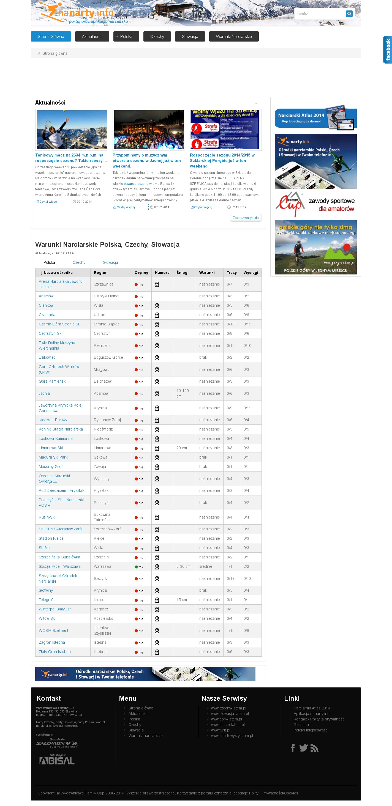Click the RSS feed icon in footer
Screen dimensions: 392x806
click(x=314, y=748)
